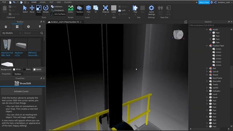233x131 pixels.
Task: Toggle Constraints option
Action: [58, 10]
